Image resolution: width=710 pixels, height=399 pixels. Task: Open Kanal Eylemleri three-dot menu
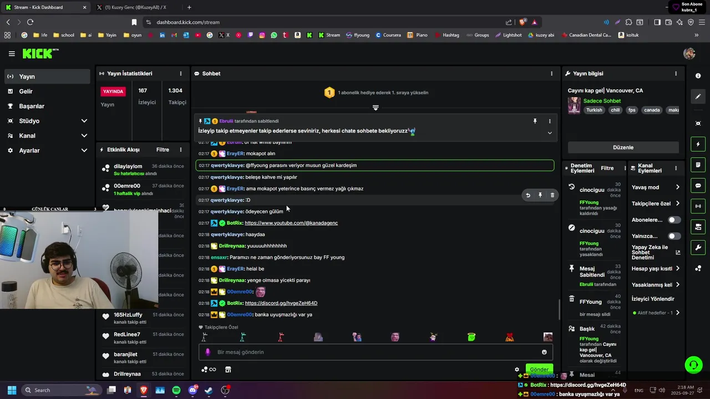click(676, 168)
